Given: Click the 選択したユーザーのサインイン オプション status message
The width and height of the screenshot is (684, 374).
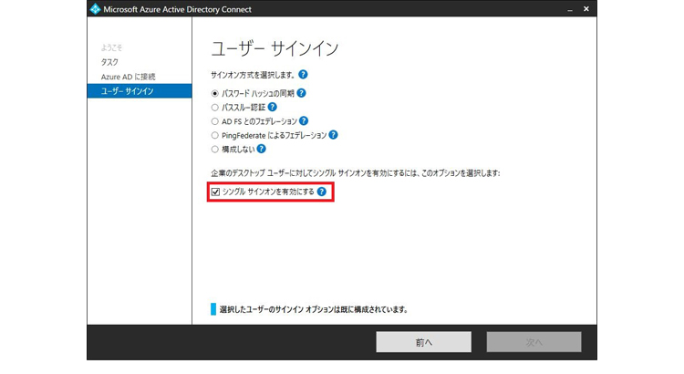Looking at the screenshot, I should 314,309.
